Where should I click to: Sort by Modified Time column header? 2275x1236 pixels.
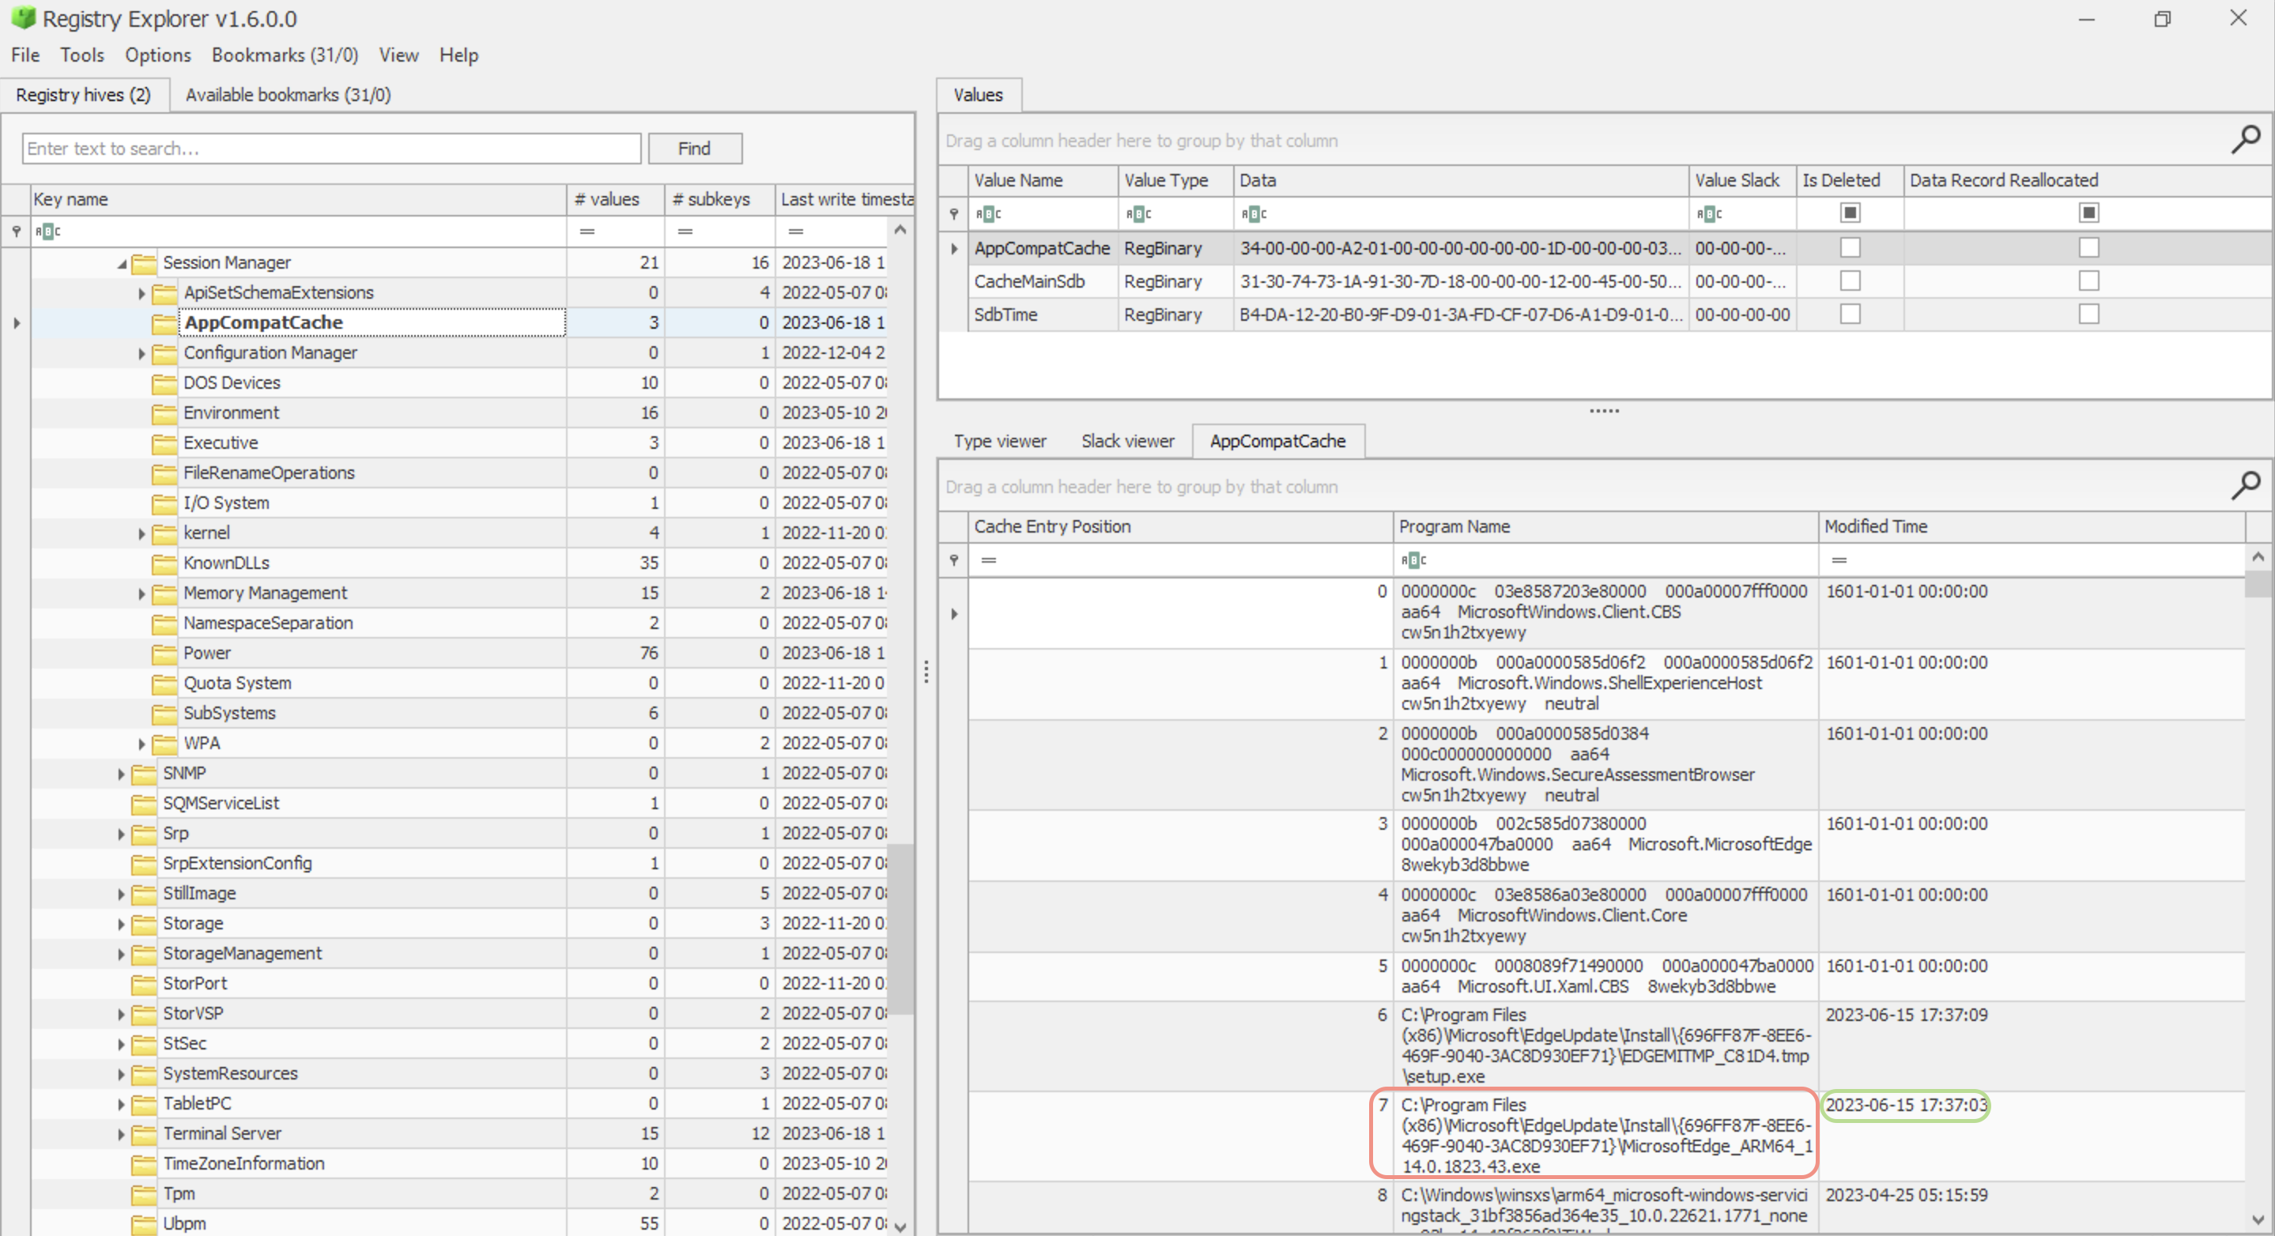(x=2032, y=526)
